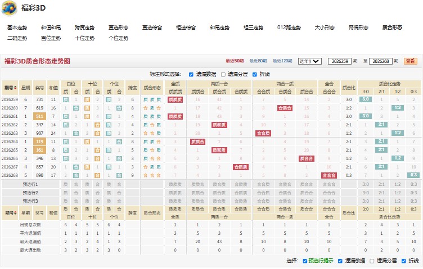This screenshot has height=269, width=423.
Task: Click the 期号 sort icon in the footer header
Action: coord(15,213)
